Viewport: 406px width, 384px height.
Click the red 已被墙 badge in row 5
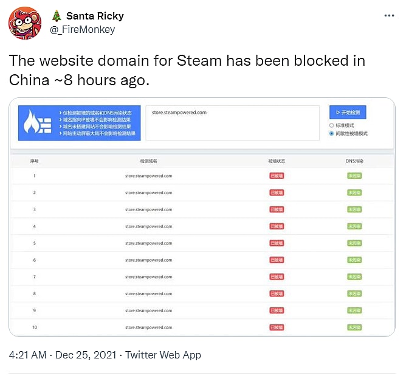pyautogui.click(x=277, y=243)
